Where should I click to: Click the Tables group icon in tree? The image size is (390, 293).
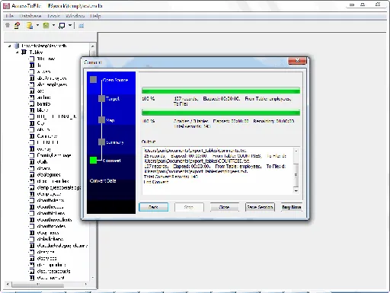click(24, 52)
